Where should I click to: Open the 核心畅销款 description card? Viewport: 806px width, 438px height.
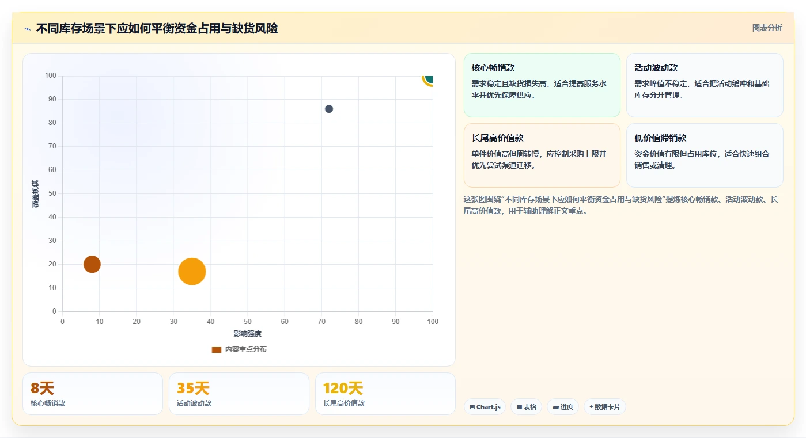[x=542, y=85]
